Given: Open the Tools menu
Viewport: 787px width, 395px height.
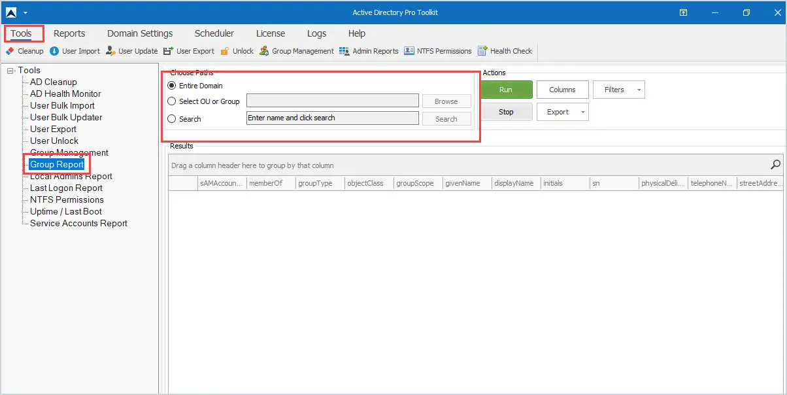Looking at the screenshot, I should (x=22, y=33).
